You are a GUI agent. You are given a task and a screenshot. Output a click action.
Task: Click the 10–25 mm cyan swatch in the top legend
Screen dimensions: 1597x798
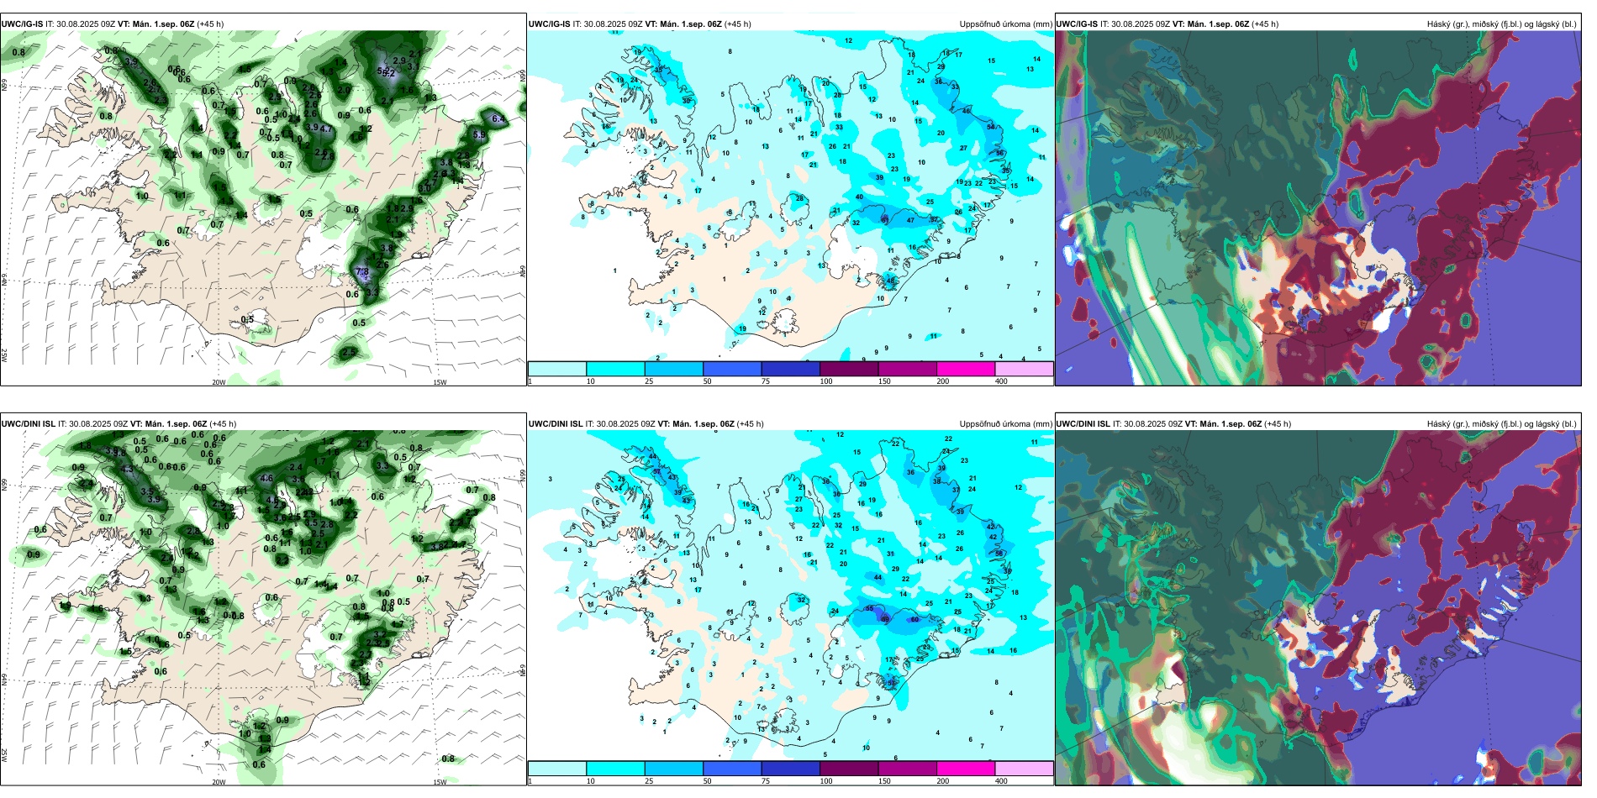(x=615, y=369)
